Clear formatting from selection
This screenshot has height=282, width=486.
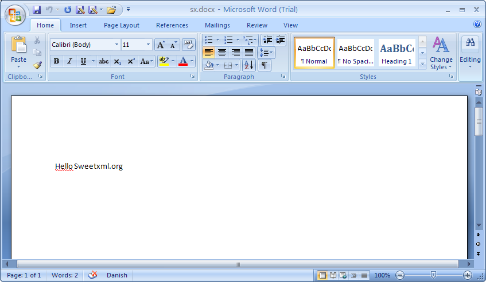point(188,45)
